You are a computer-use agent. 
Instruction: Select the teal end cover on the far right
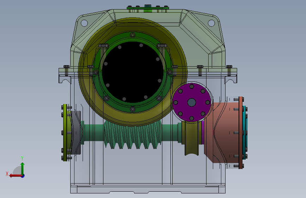(x=245, y=132)
